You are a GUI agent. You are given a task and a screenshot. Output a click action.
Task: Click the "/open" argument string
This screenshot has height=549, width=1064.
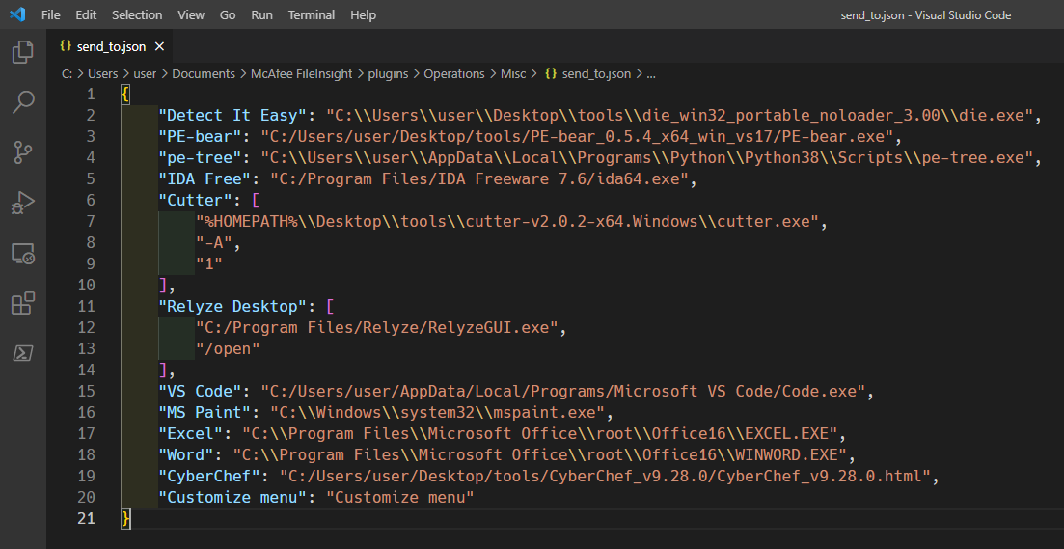[228, 349]
